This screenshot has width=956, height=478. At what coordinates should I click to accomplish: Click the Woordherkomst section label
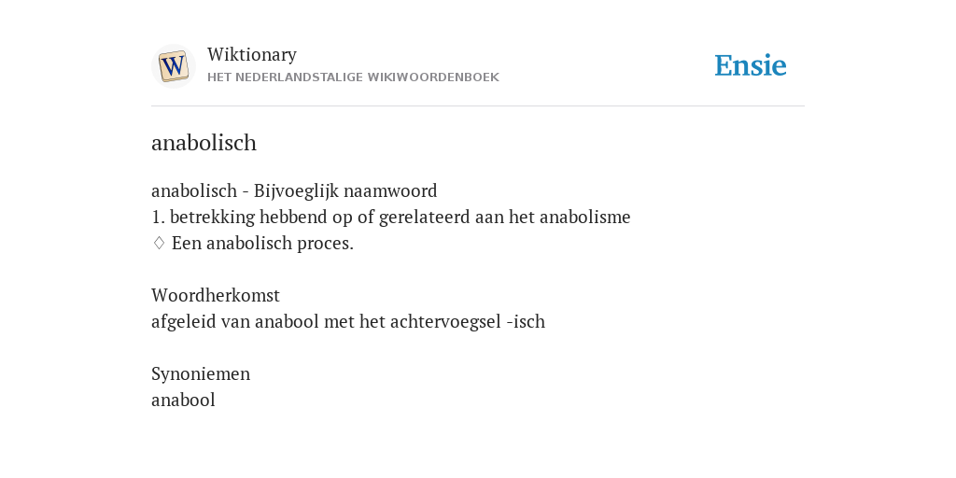tap(216, 296)
